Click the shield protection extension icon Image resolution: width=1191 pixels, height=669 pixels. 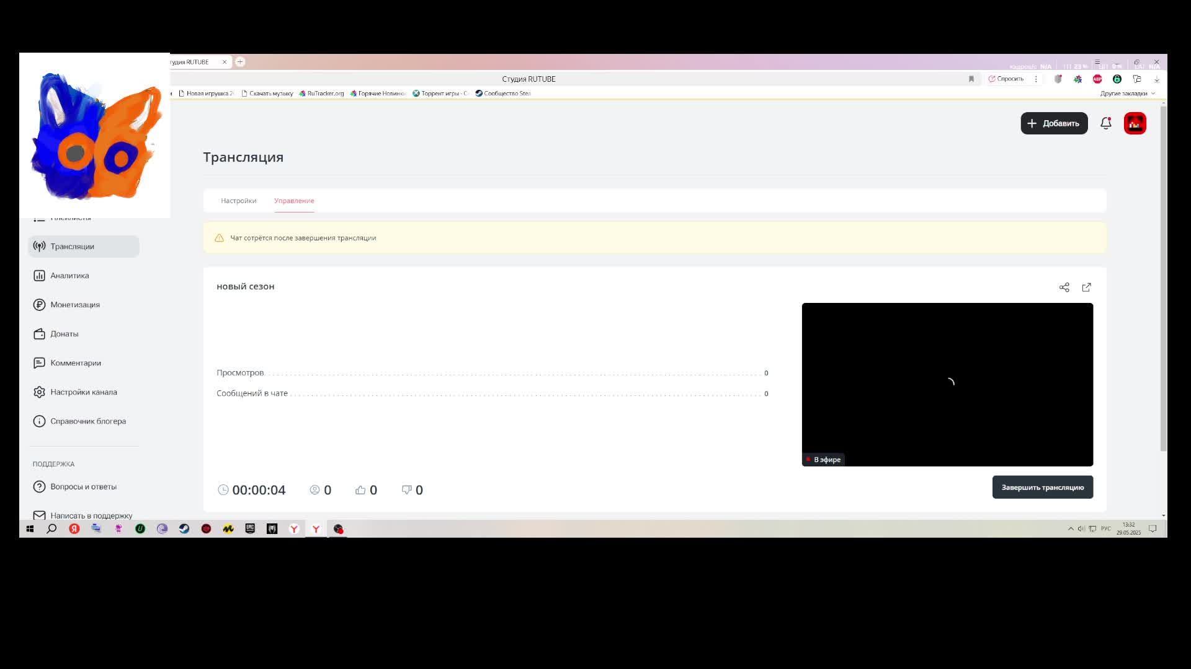tap(1058, 79)
